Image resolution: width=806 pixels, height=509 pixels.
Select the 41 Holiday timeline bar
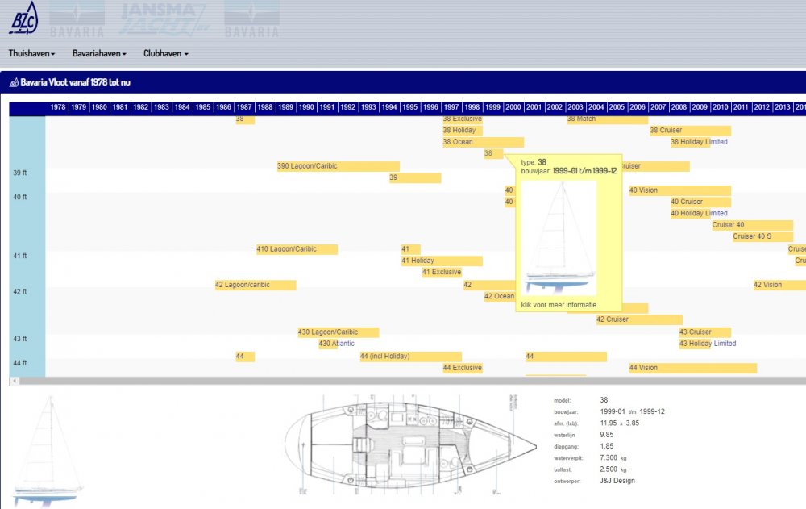(442, 261)
